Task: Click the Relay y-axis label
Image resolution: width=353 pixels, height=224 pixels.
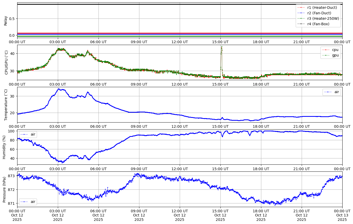Action: tap(6, 21)
